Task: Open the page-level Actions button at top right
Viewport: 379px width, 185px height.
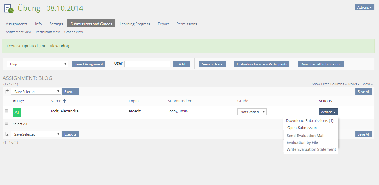Action: (365, 7)
